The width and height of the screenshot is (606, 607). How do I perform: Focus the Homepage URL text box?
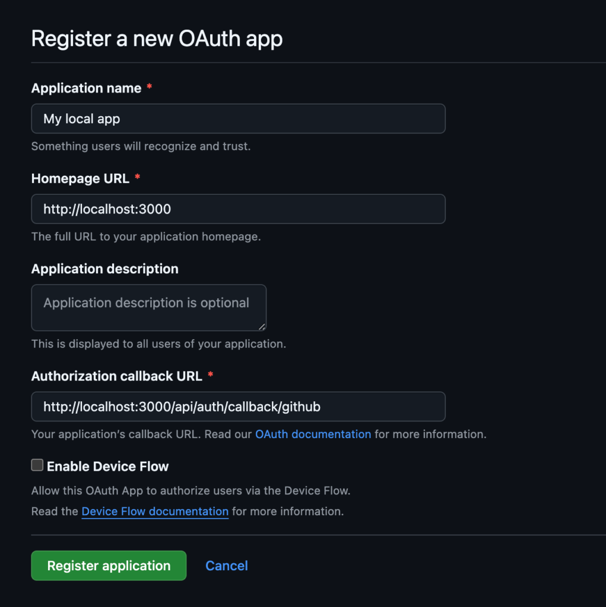[237, 209]
